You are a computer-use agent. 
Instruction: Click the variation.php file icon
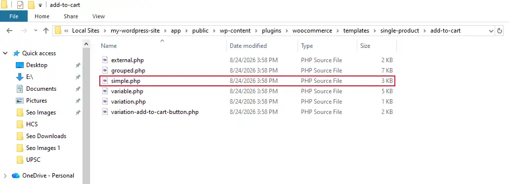tap(105, 102)
